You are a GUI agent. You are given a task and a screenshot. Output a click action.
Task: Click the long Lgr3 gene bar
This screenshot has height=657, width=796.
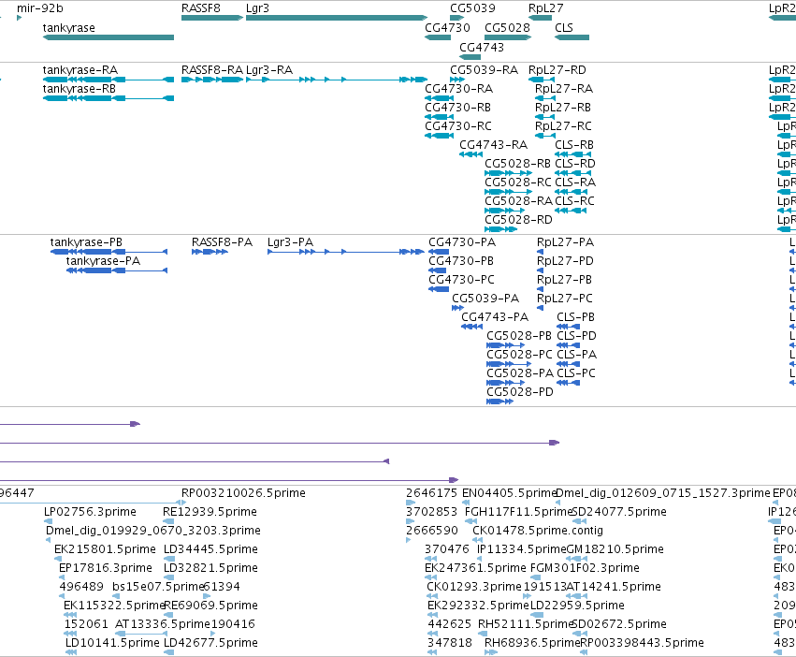pos(337,18)
